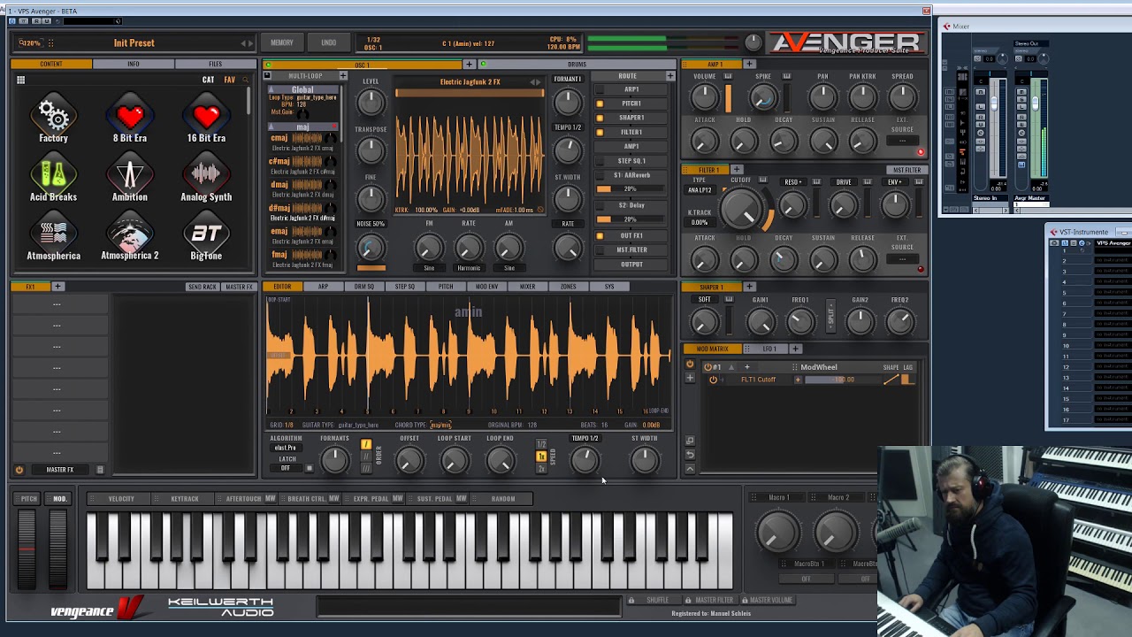Toggle PITCH1 routing on
Viewport: 1132px width, 637px height.
(600, 104)
